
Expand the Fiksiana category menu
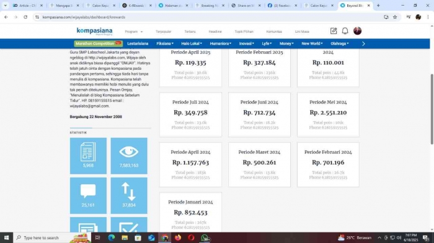[x=165, y=44]
